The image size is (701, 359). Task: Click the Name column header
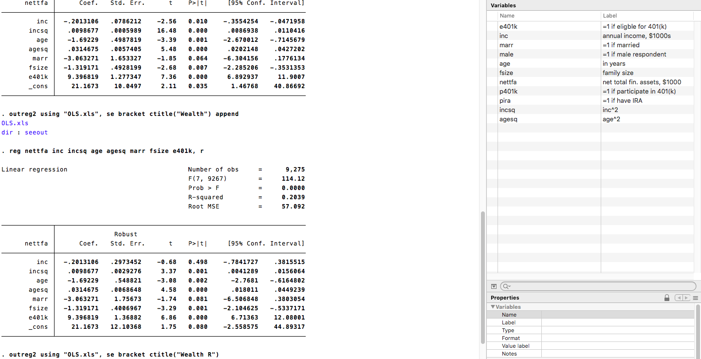tap(508, 16)
